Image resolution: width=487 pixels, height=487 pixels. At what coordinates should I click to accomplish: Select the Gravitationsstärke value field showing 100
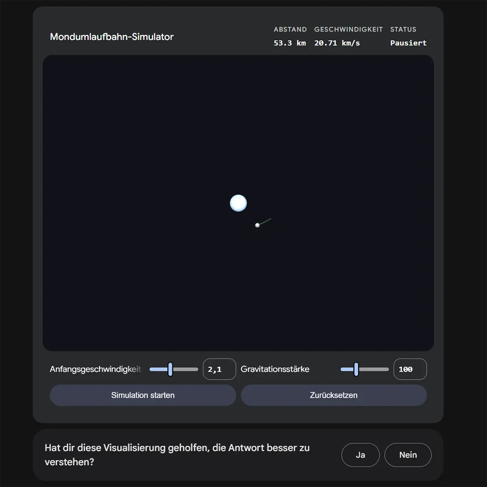coord(409,369)
